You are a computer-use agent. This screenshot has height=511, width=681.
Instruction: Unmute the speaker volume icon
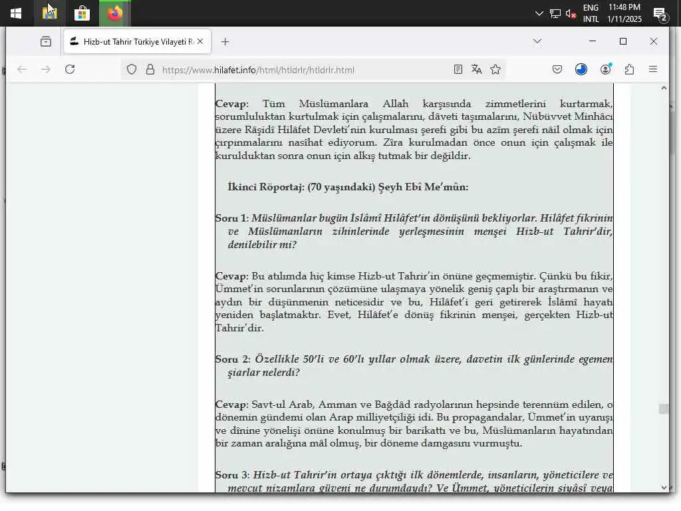tap(571, 13)
